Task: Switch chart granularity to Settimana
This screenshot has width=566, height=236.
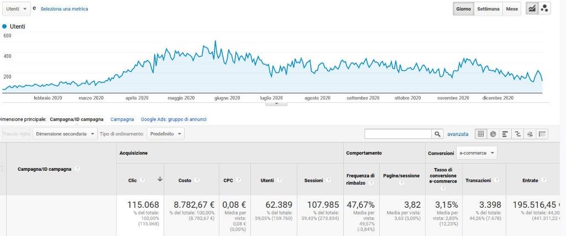Action: click(489, 9)
